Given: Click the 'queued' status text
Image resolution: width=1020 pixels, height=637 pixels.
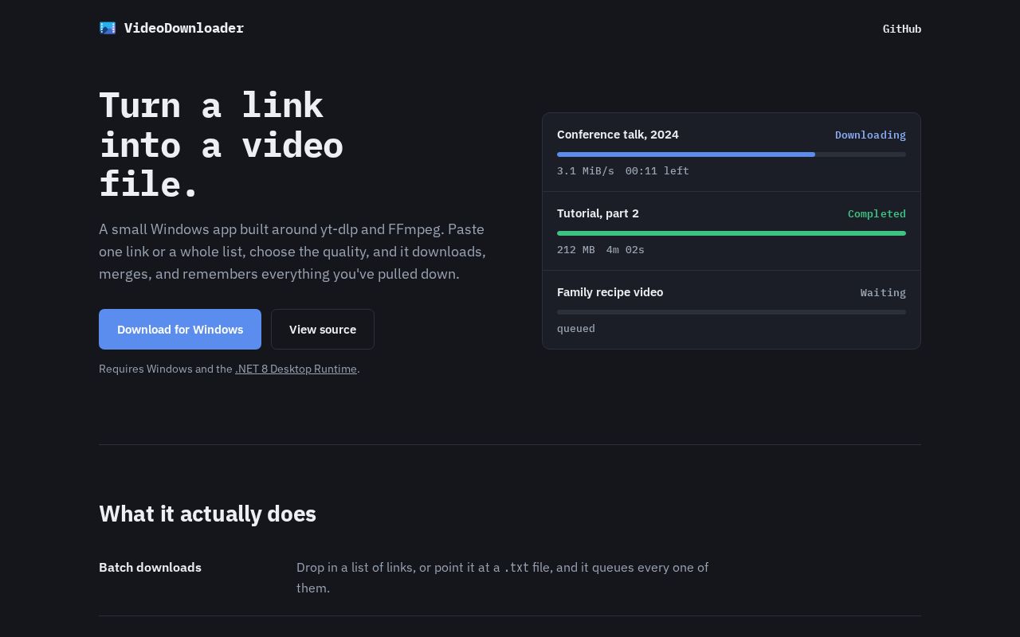Looking at the screenshot, I should [576, 328].
